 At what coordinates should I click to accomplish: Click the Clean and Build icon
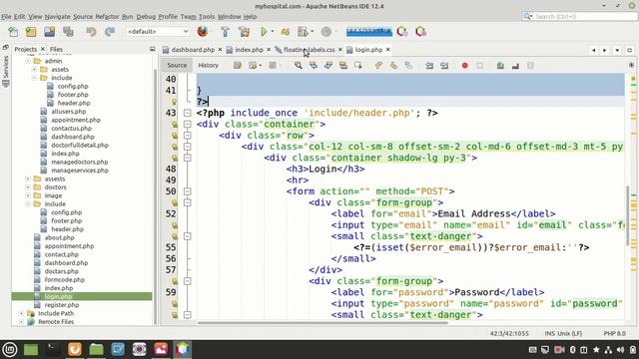pos(244,31)
